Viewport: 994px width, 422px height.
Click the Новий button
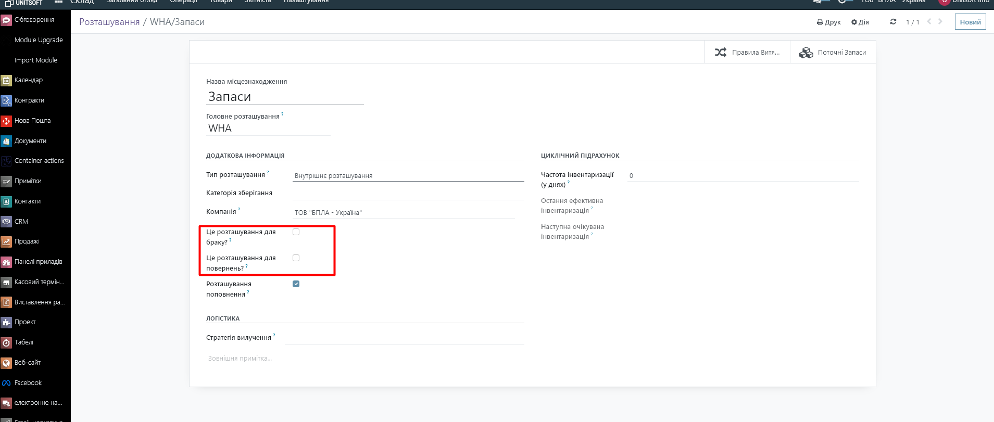[970, 22]
